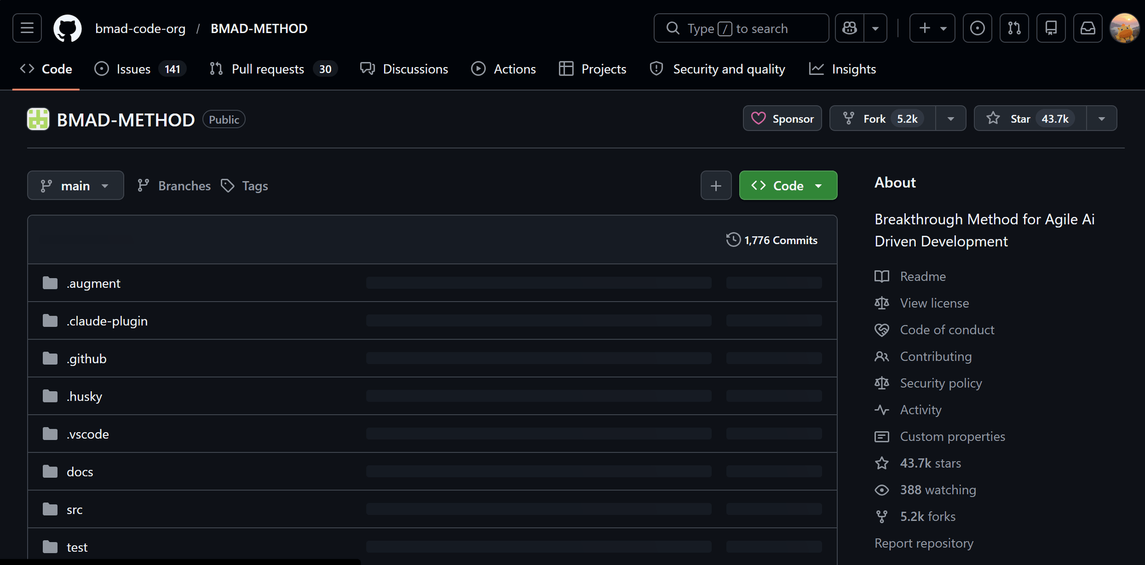Open the issues circle-dot icon in header

[977, 28]
